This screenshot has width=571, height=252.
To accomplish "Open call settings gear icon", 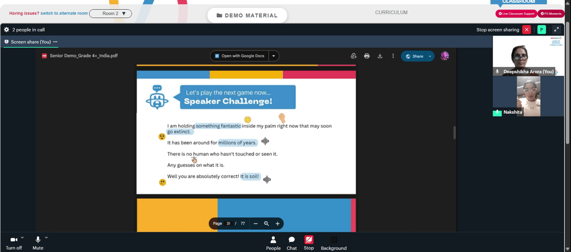I will [6, 30].
